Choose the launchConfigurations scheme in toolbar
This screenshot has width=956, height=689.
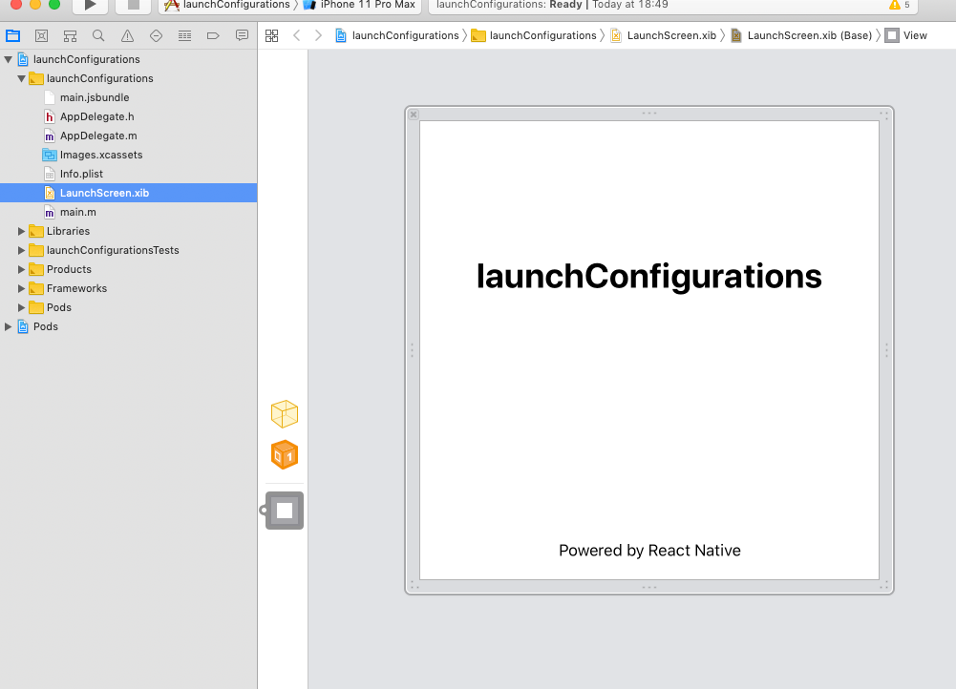point(227,5)
